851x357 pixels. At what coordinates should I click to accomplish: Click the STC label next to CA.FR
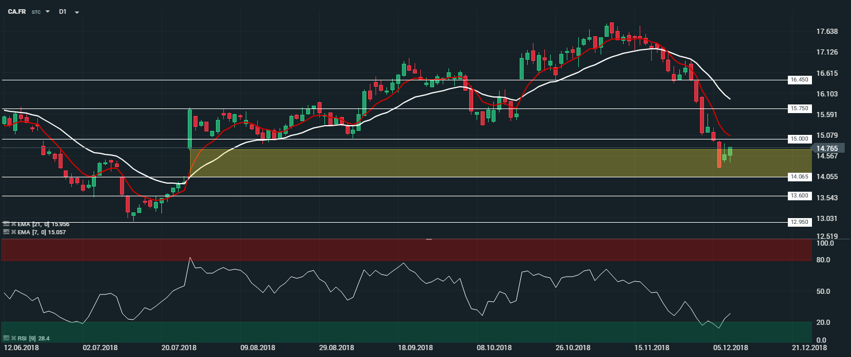click(36, 11)
